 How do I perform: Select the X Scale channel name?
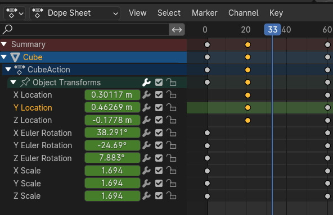(x=27, y=171)
